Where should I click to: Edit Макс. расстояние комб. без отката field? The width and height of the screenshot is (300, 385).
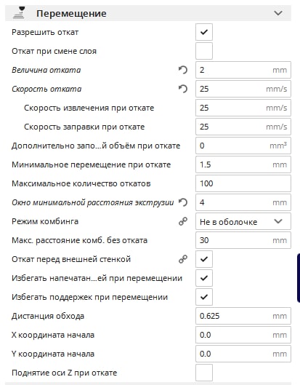coord(243,240)
